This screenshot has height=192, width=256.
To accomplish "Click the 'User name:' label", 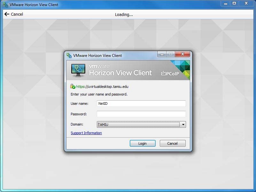I will point(79,104).
